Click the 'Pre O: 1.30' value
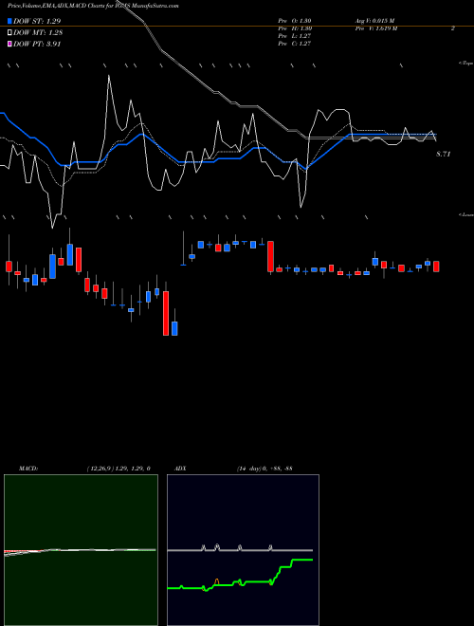Screen dimensions: 474x626 coord(295,21)
